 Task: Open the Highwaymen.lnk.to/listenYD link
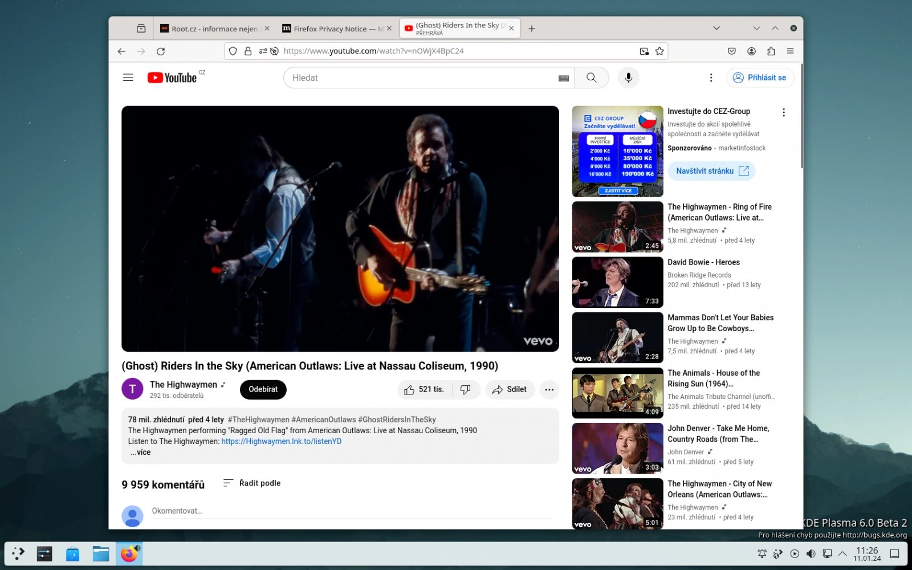282,441
